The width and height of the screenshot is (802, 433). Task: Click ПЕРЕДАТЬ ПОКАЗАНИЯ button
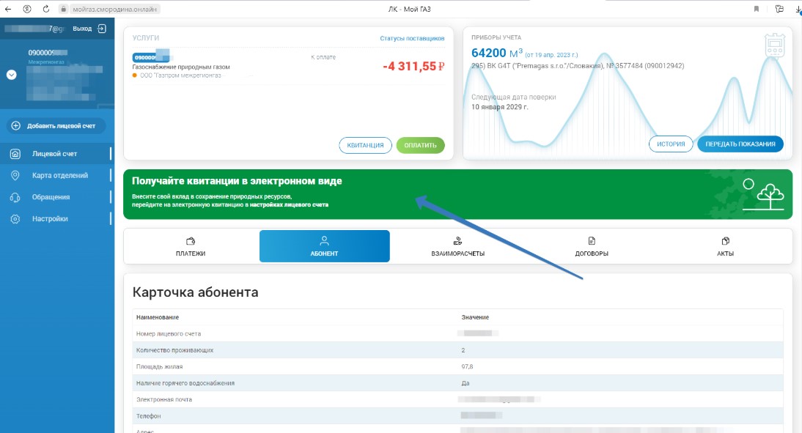pyautogui.click(x=740, y=144)
